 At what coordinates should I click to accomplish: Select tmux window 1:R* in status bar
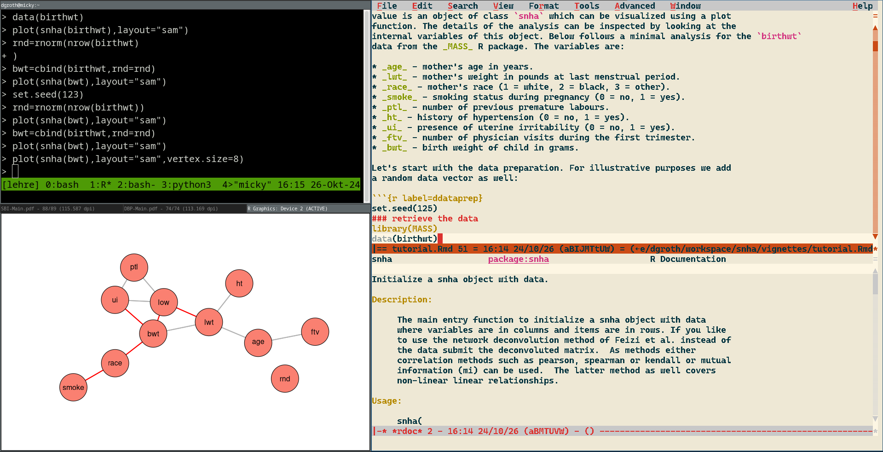pyautogui.click(x=101, y=185)
